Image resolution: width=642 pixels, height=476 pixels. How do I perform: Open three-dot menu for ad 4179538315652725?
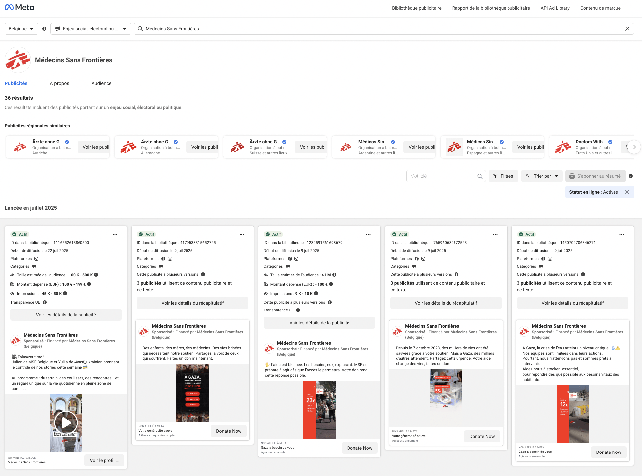242,235
